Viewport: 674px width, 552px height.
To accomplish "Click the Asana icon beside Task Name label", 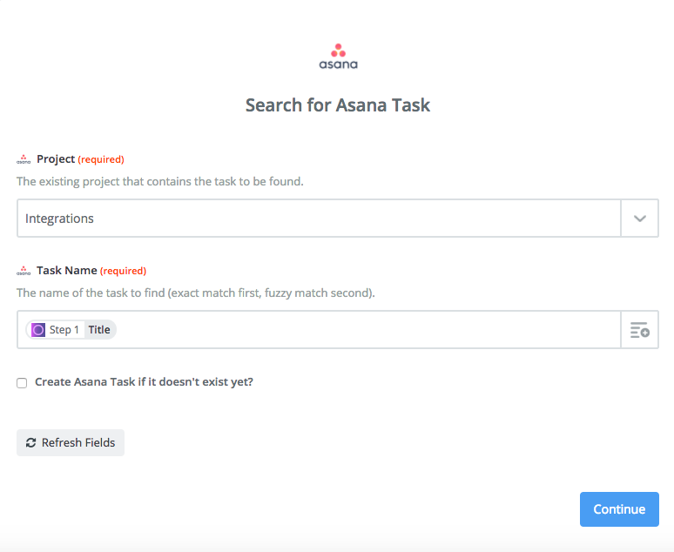I will pyautogui.click(x=24, y=271).
